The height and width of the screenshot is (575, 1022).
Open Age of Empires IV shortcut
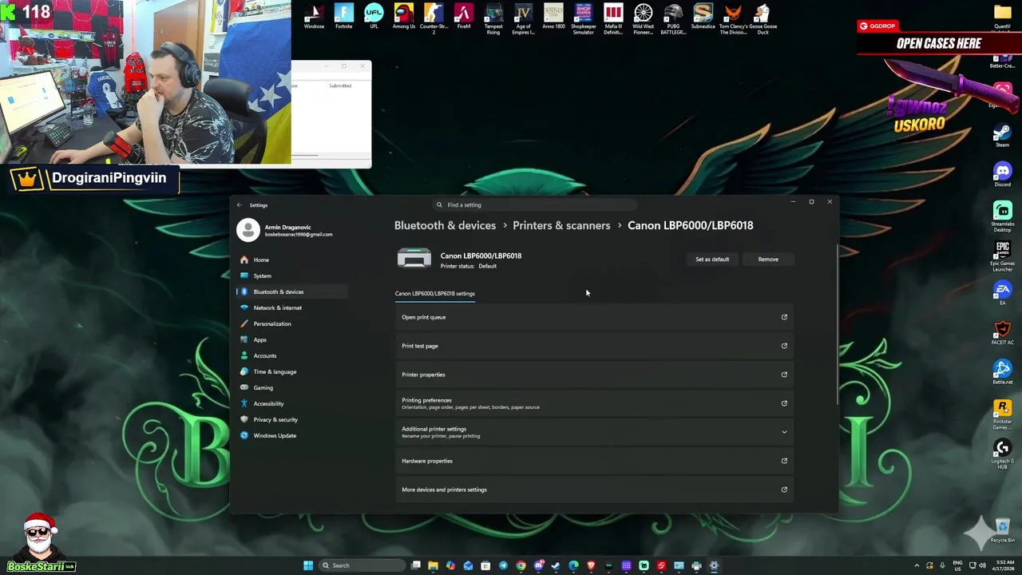point(523,19)
